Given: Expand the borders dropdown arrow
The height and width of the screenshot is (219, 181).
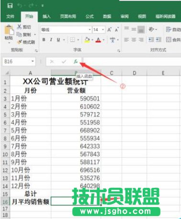Looking at the screenshot, I should click(x=79, y=40).
